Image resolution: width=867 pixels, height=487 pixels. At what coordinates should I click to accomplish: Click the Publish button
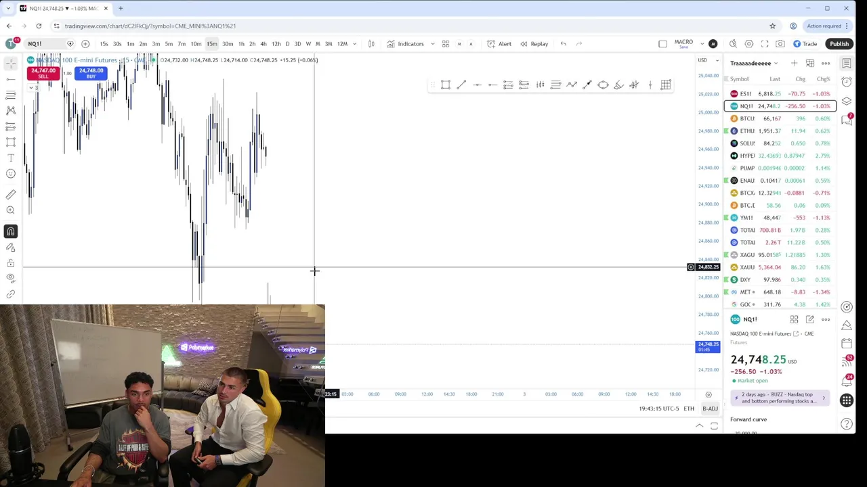point(839,44)
